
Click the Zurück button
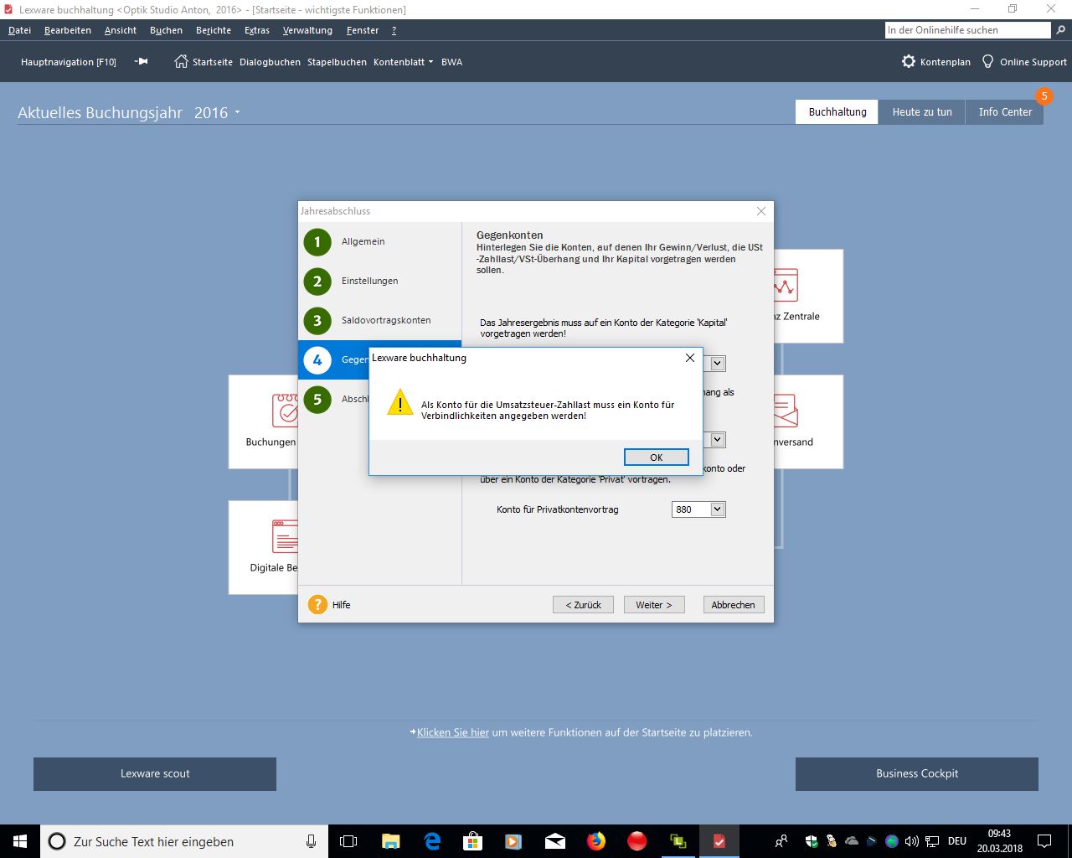583,605
